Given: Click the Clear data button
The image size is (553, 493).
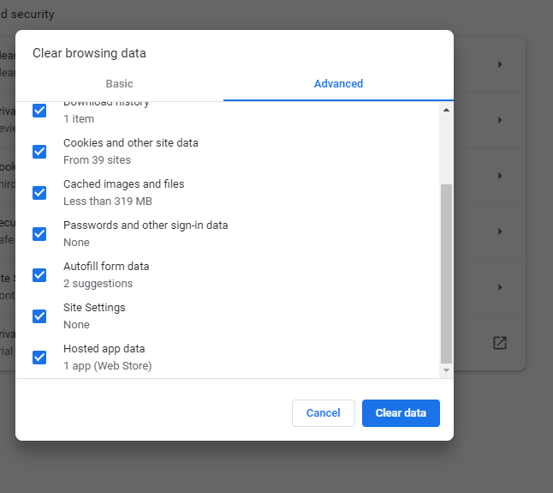Looking at the screenshot, I should click(x=401, y=413).
